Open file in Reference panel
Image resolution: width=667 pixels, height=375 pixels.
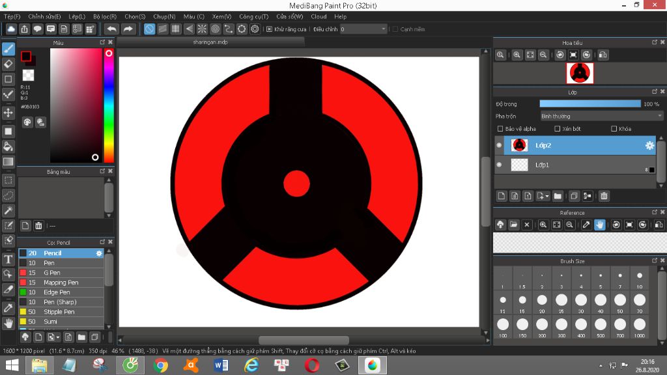pos(513,225)
